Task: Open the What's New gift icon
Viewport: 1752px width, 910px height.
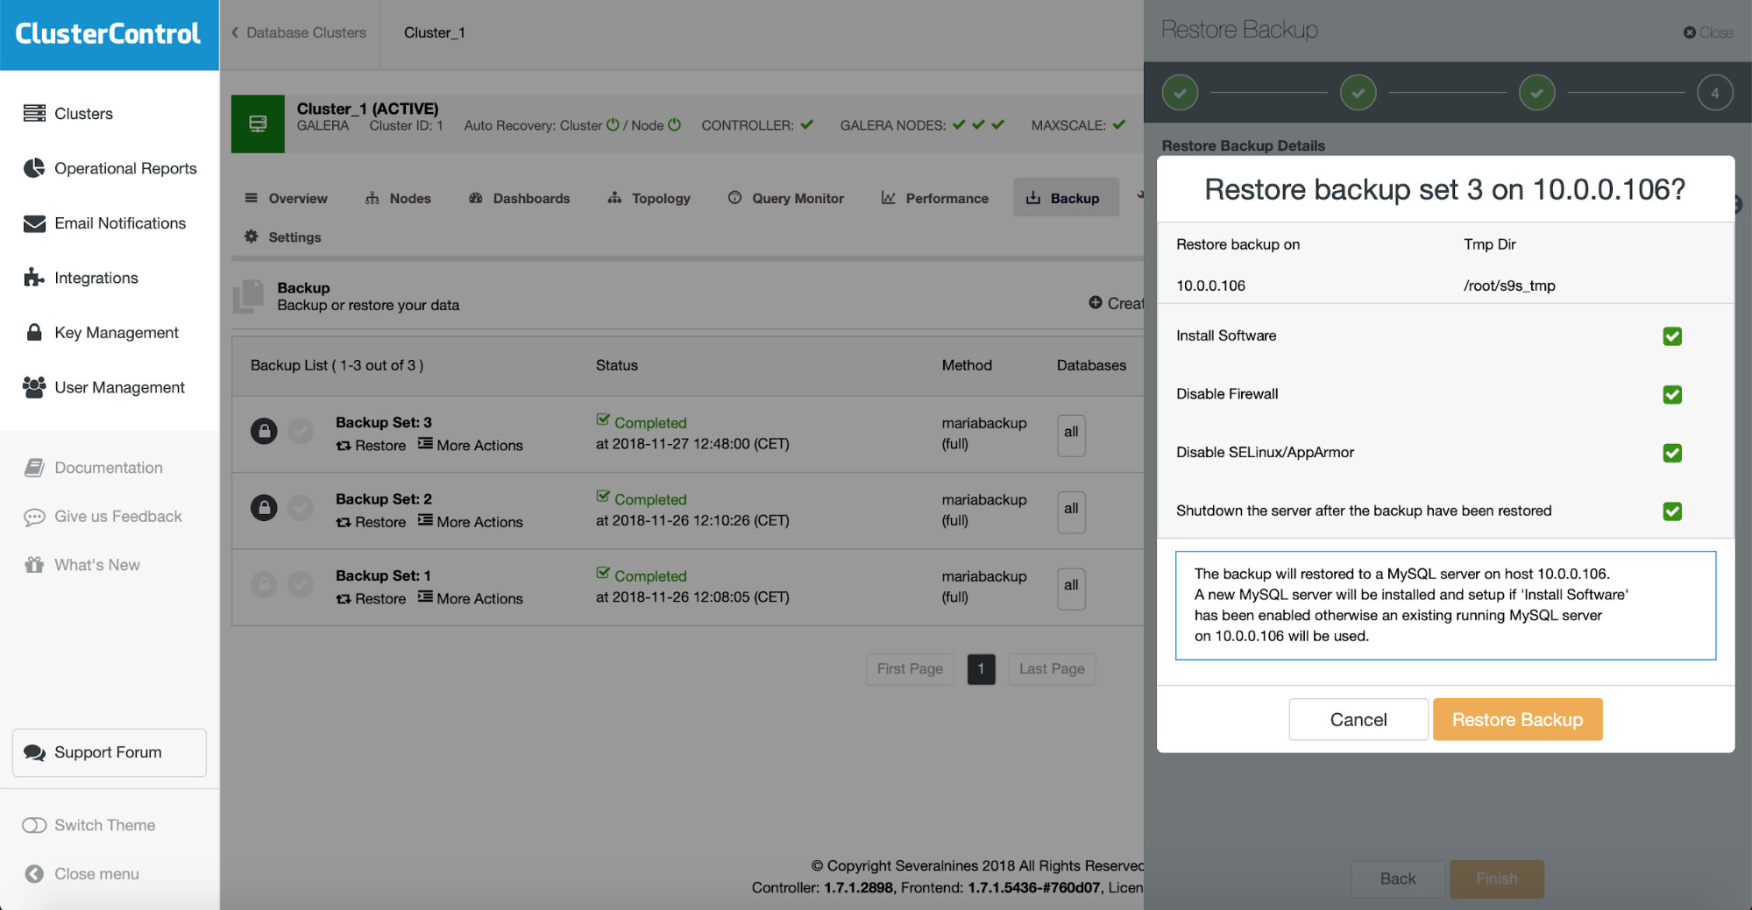Action: click(x=34, y=565)
